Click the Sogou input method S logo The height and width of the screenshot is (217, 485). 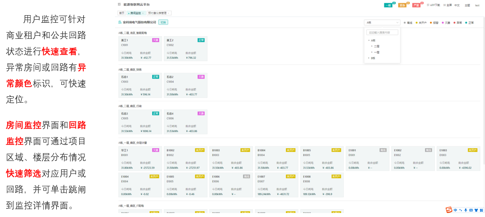[x=449, y=210]
